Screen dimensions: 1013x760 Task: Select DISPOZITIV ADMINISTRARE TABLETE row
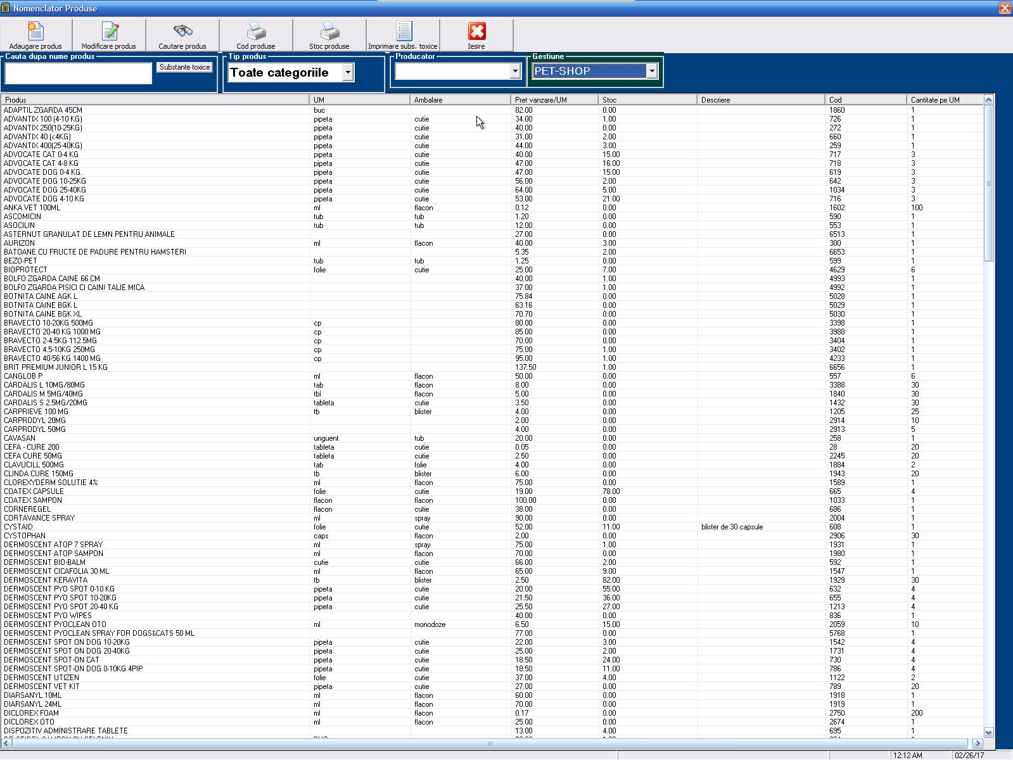click(492, 731)
